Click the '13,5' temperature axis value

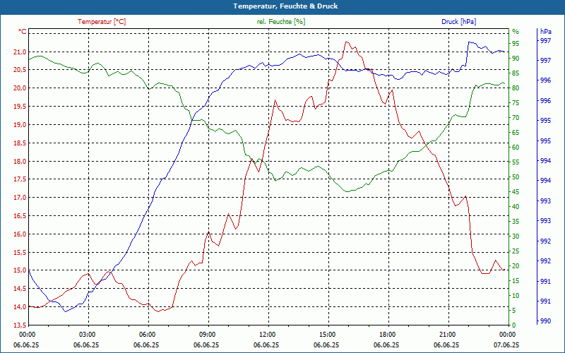click(x=20, y=325)
